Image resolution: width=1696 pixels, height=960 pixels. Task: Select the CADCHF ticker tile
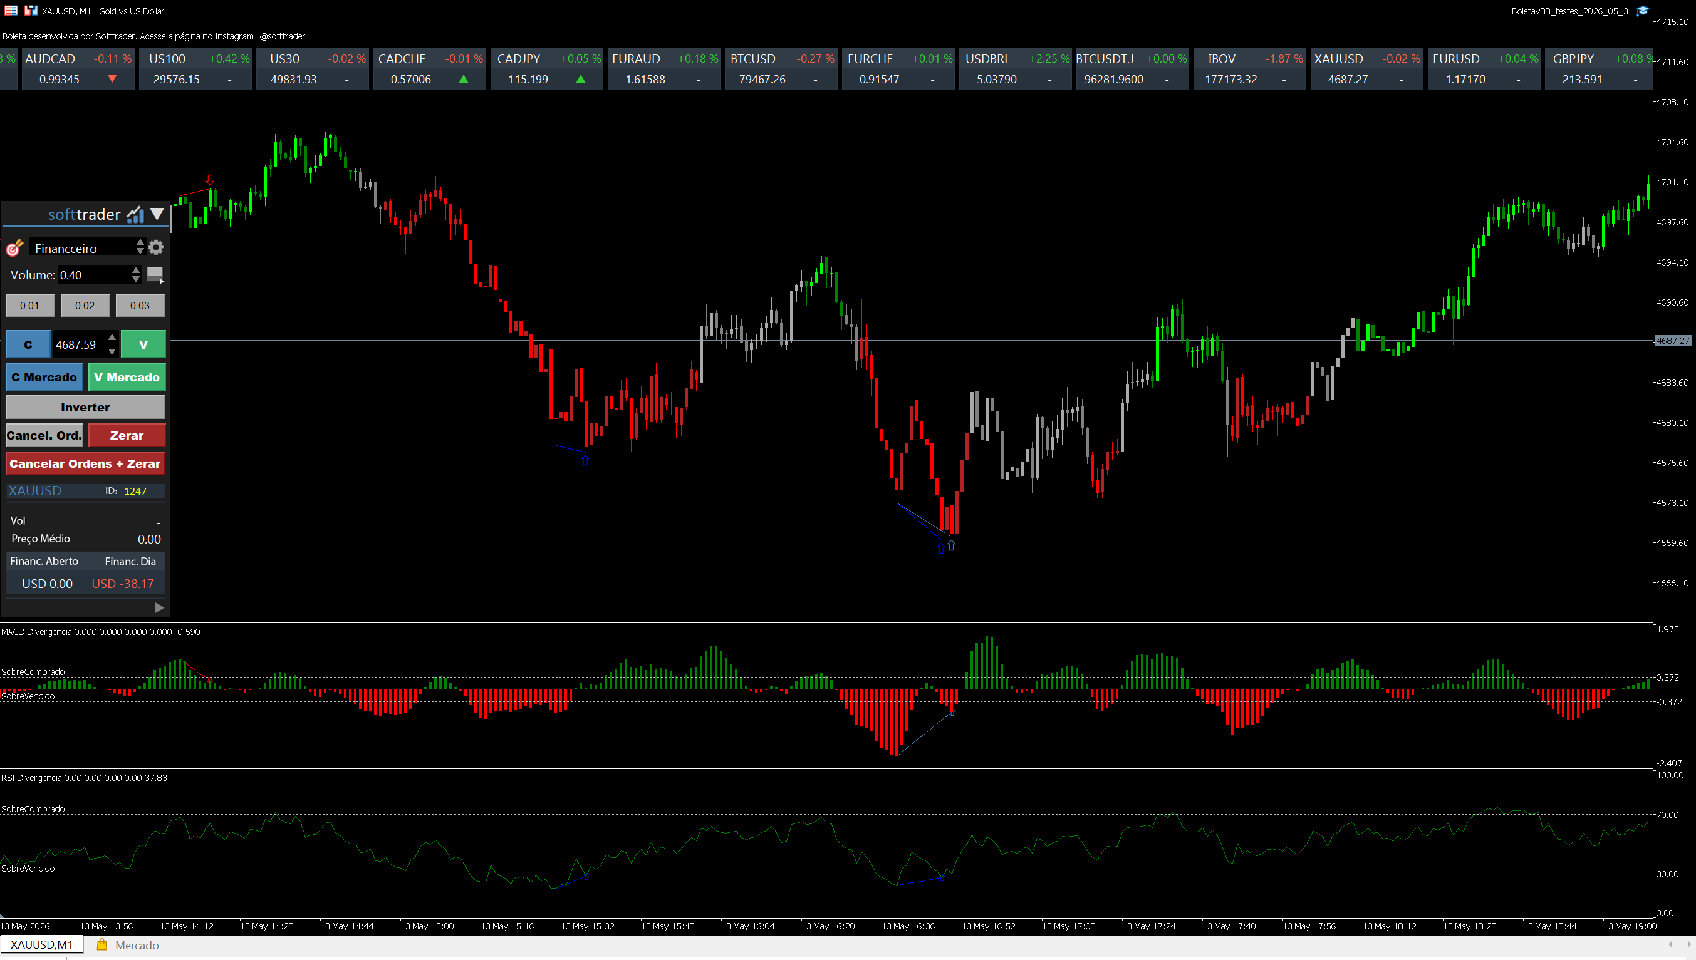pos(430,69)
